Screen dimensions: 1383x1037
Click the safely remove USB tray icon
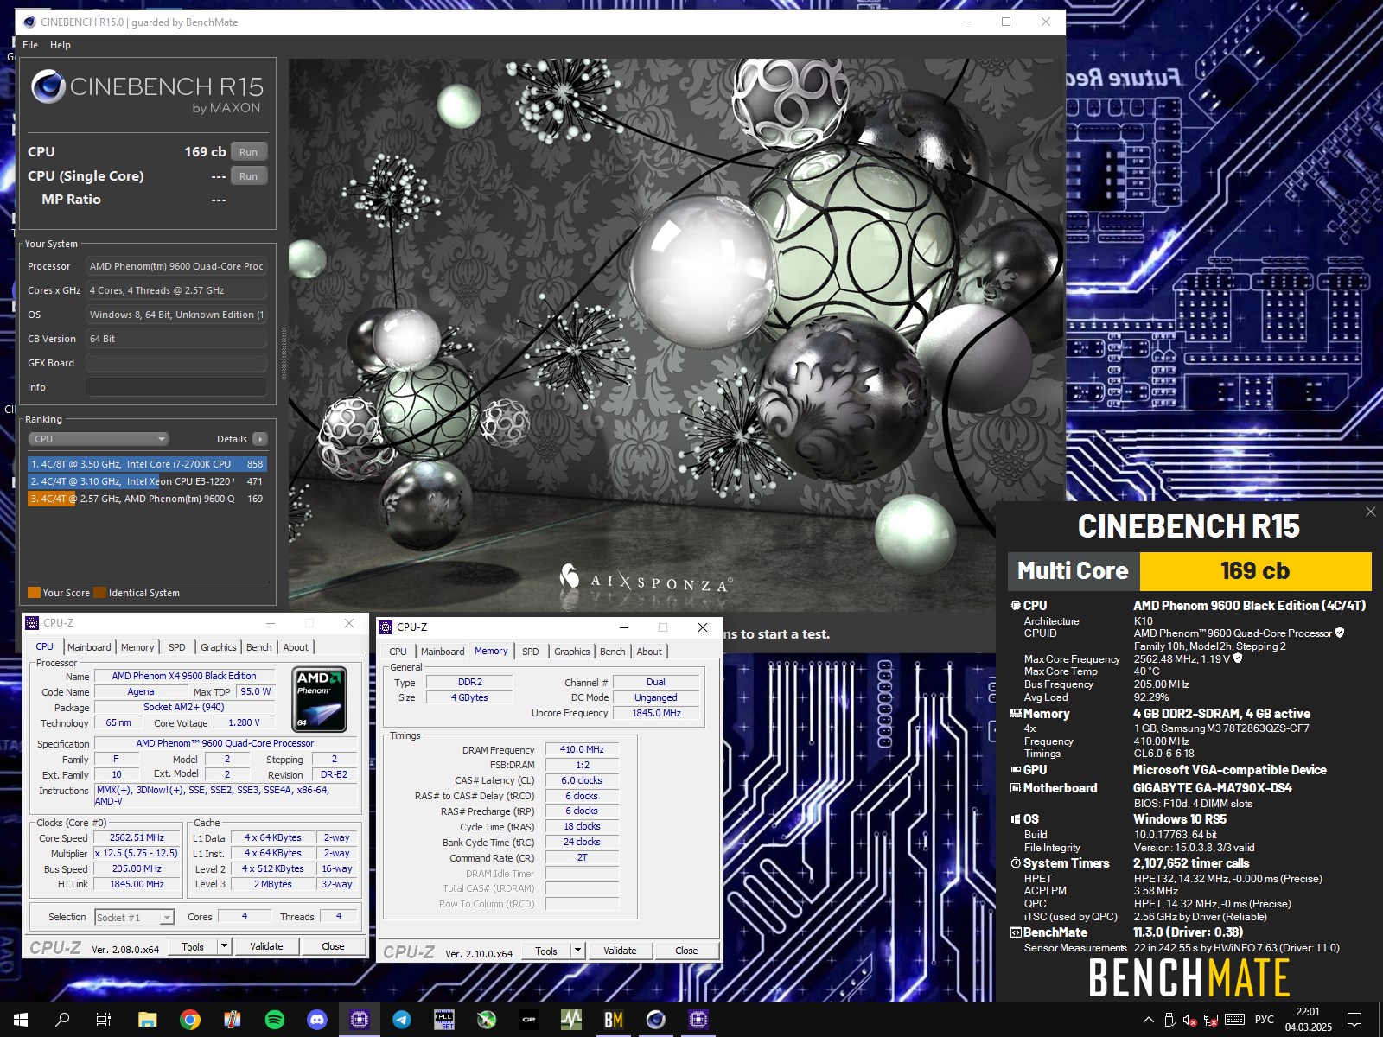[1169, 1020]
